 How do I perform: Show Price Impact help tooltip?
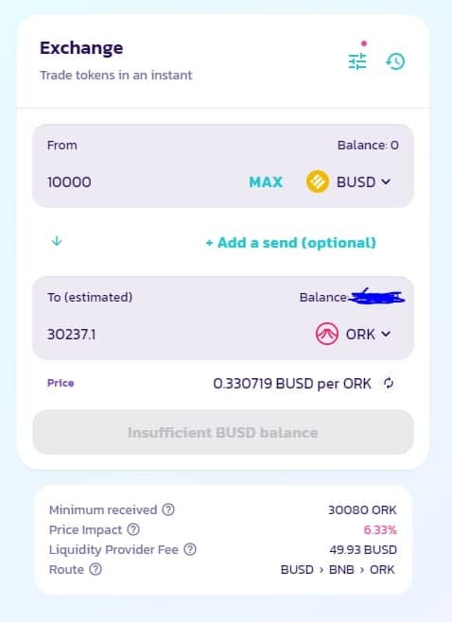click(133, 529)
